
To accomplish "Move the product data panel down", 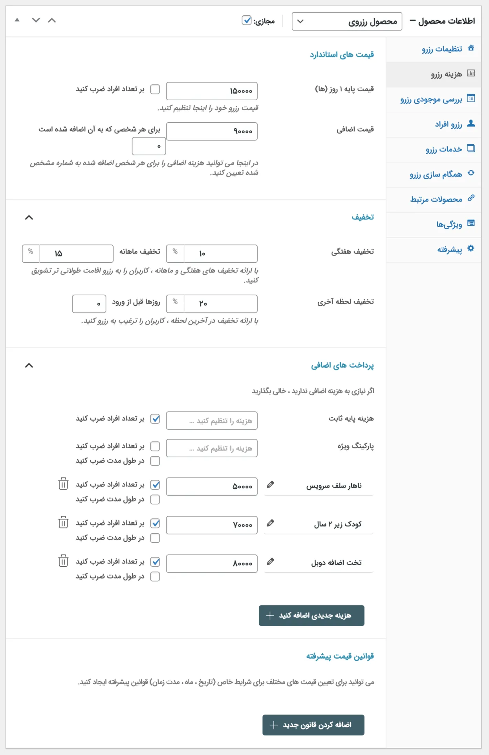I will pos(36,20).
